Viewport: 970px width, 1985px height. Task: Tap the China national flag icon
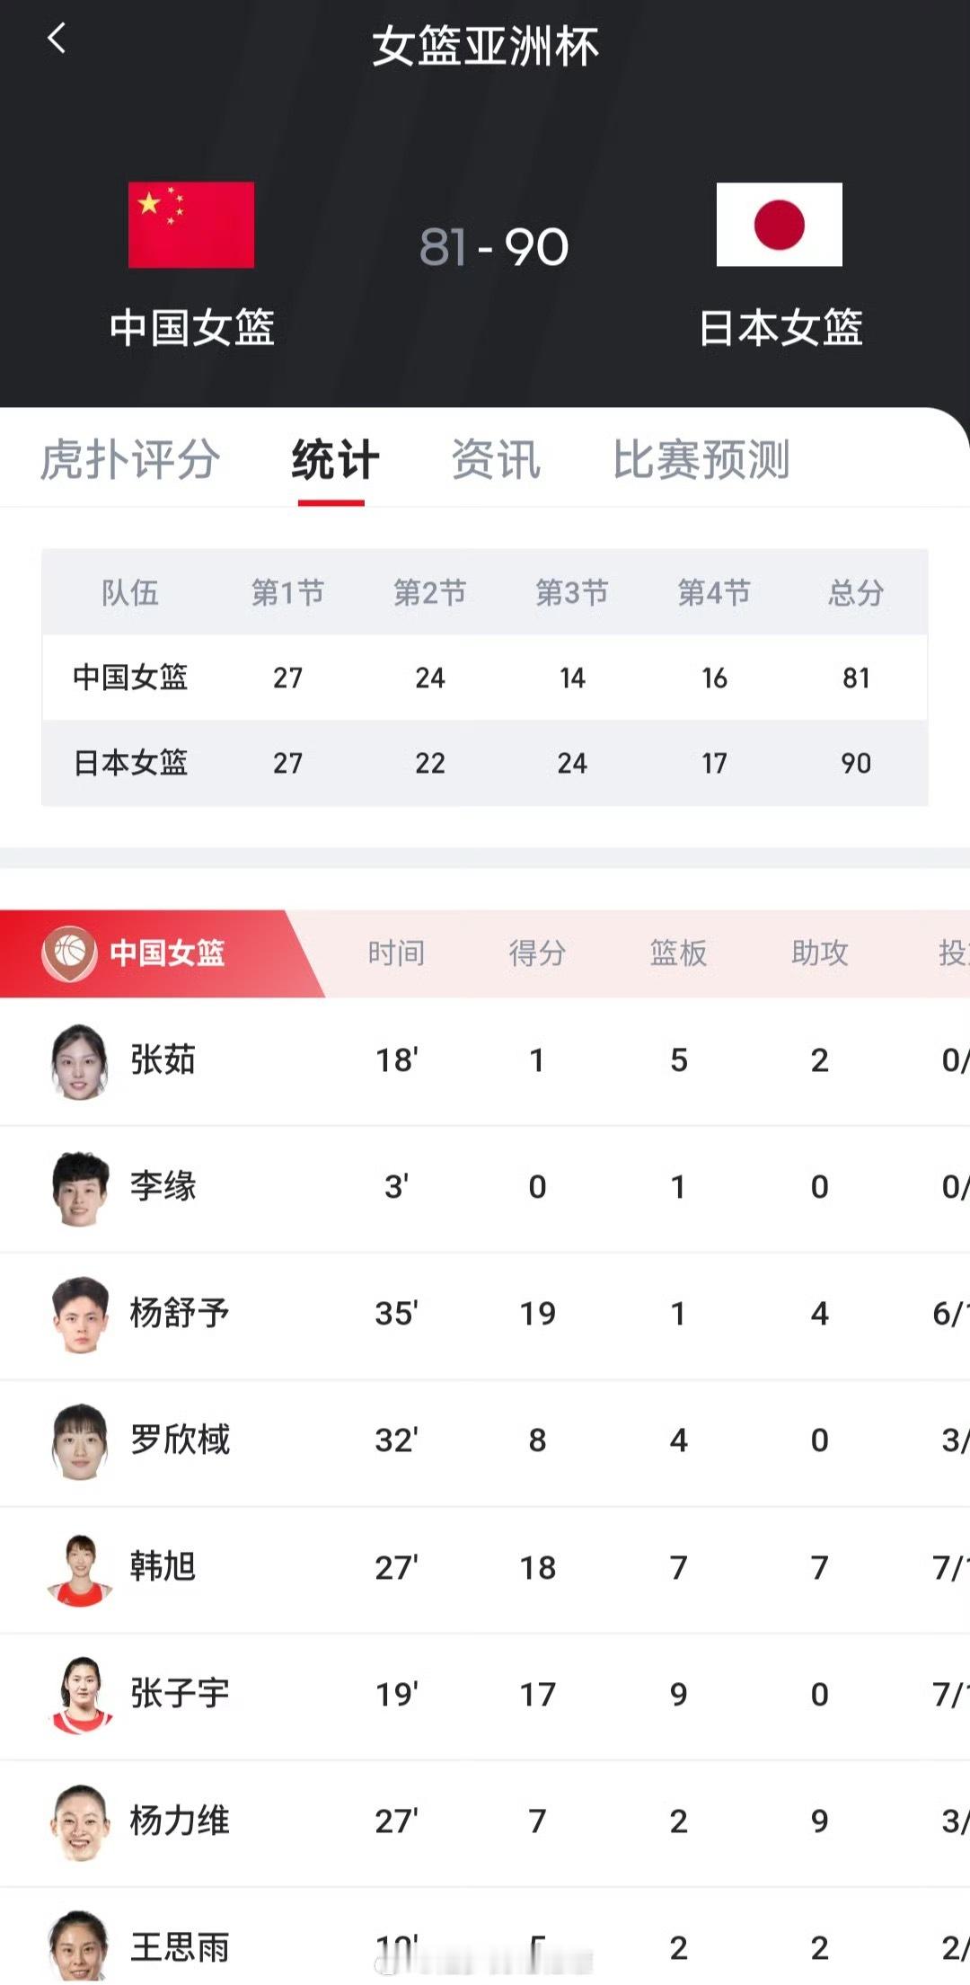click(x=191, y=225)
